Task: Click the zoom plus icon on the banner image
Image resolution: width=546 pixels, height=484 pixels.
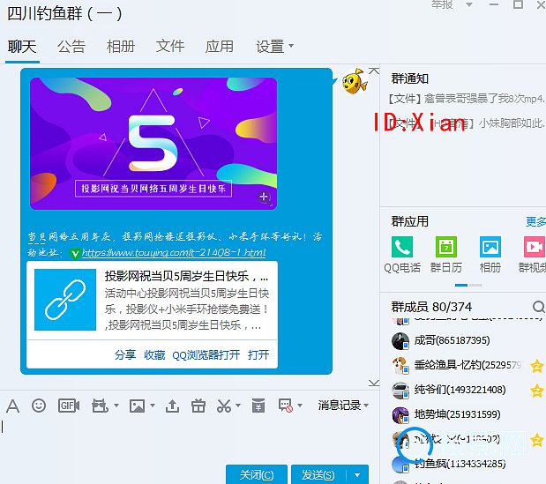Action: (265, 197)
